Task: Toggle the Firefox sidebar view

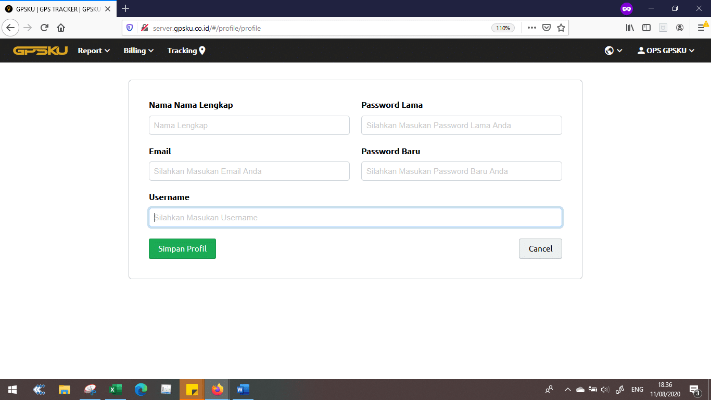Action: (x=646, y=28)
